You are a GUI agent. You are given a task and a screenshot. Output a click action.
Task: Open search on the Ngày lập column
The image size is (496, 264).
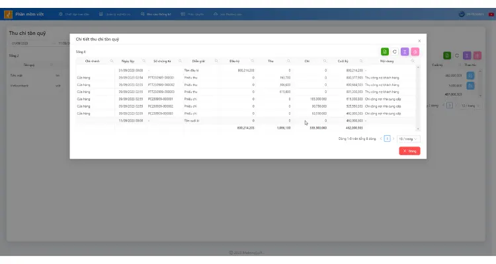144,61
